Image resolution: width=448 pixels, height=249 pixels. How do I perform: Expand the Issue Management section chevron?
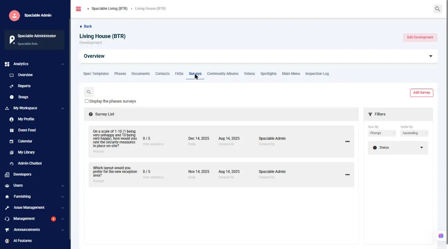(62, 208)
